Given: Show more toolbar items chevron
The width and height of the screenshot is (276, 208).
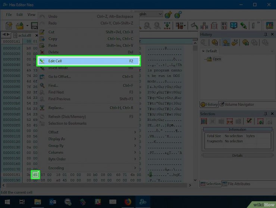Looking at the screenshot, I should (x=258, y=22).
